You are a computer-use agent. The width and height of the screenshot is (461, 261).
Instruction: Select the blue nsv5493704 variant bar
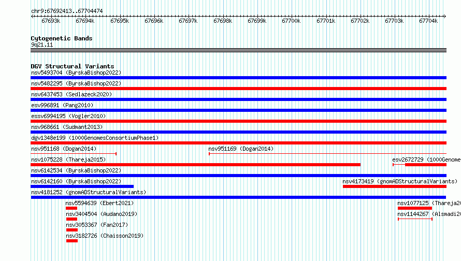click(x=238, y=78)
